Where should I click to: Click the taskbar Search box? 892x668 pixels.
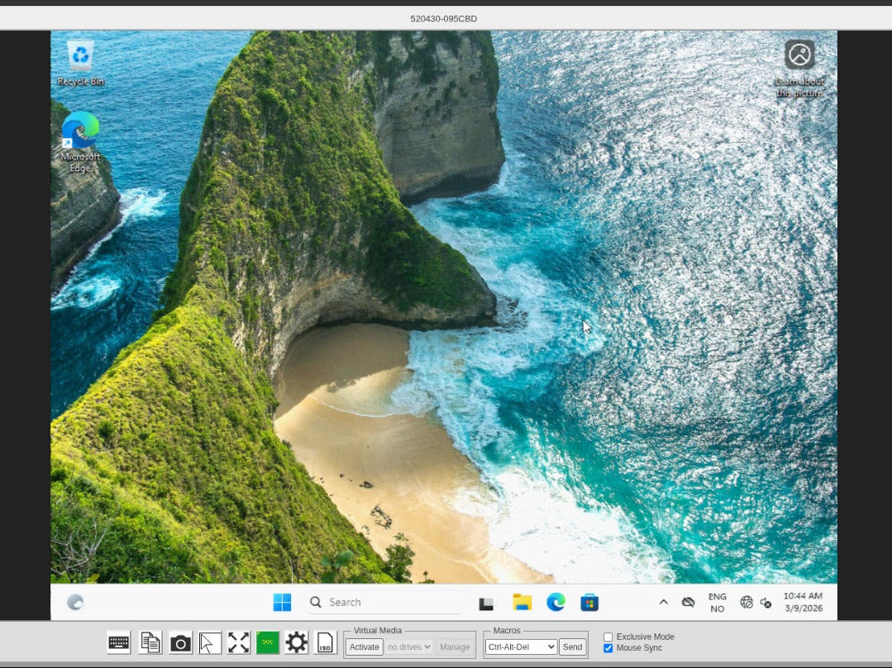(384, 603)
